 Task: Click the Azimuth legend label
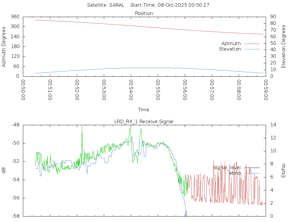pos(231,43)
